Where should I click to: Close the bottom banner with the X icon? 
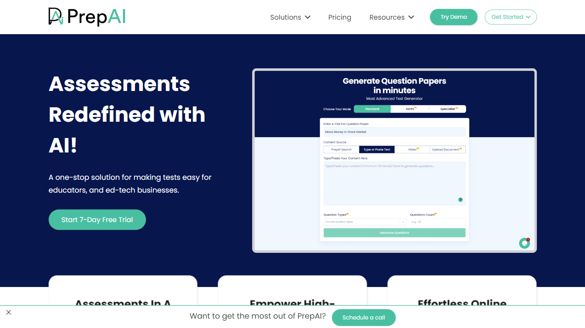pos(9,312)
